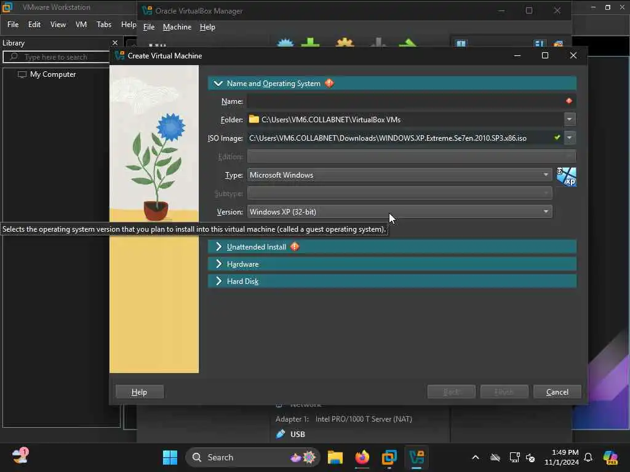
Task: Open the Windows Start menu
Action: pyautogui.click(x=170, y=457)
